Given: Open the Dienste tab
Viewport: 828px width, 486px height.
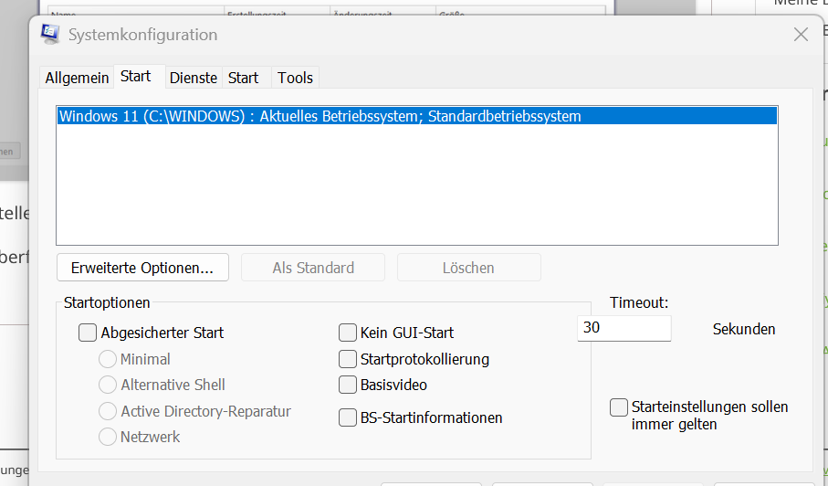Looking at the screenshot, I should coord(194,78).
